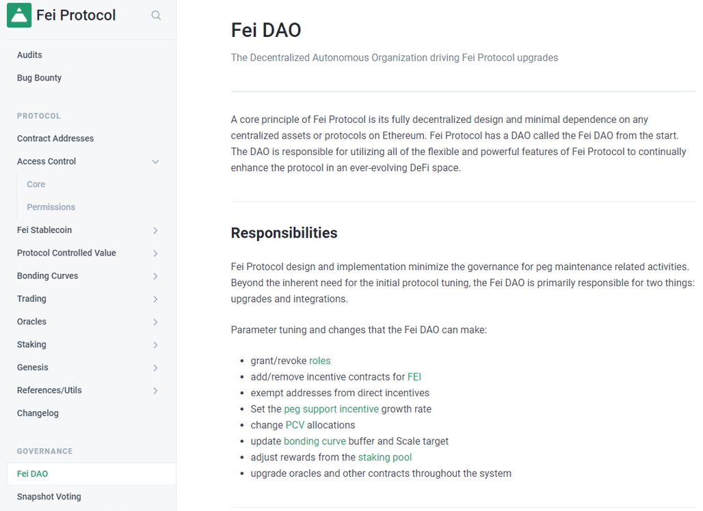Switch to Snapshot Voting page

click(x=49, y=497)
